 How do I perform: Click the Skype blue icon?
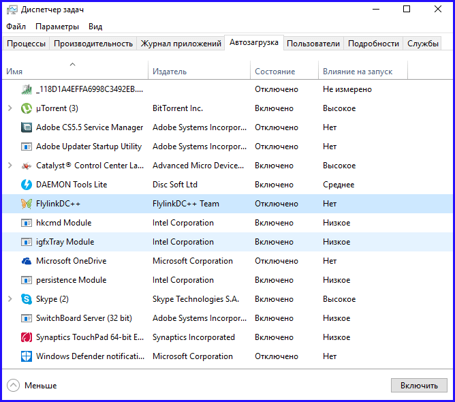27,299
